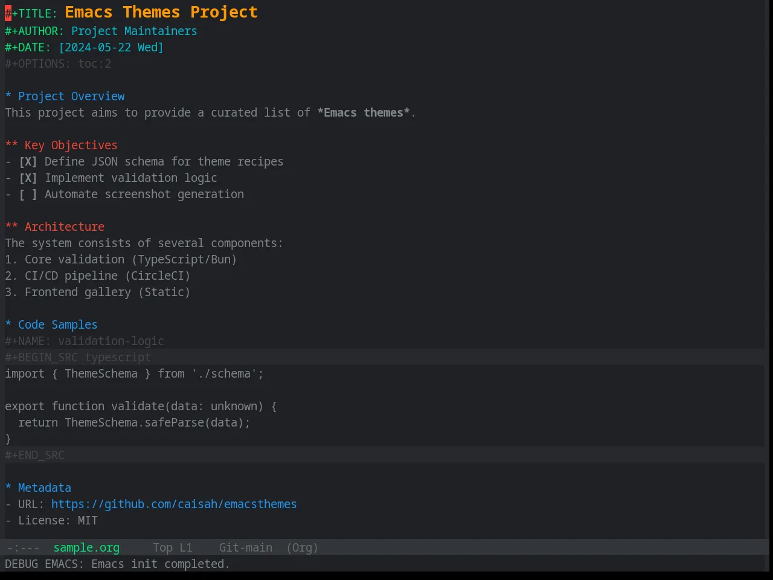Click the export function validate line
773x580 pixels.
coord(141,406)
